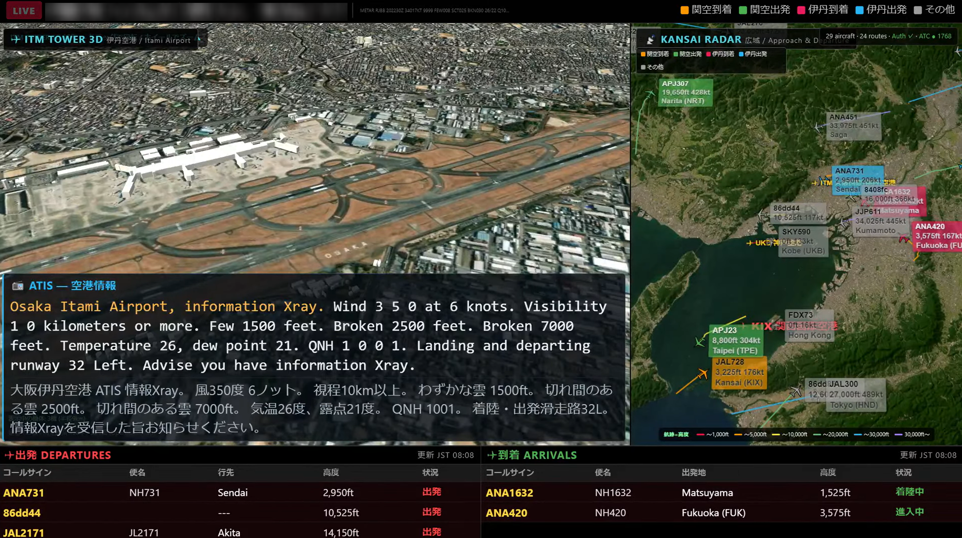
Task: Click the ATIS — 空港情報 heading
Action: [73, 286]
